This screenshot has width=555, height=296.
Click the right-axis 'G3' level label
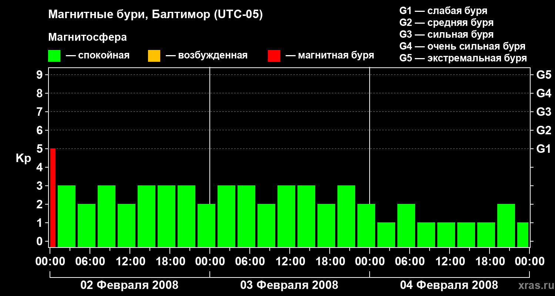(544, 112)
